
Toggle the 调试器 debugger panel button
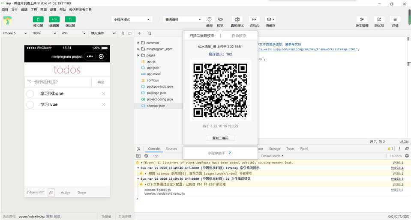[70, 19]
